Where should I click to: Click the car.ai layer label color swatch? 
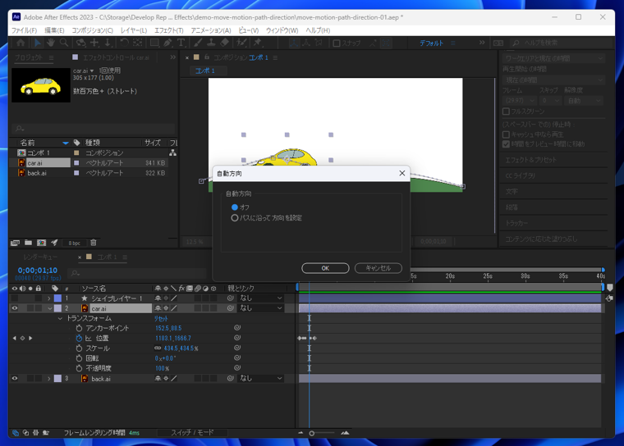57,308
